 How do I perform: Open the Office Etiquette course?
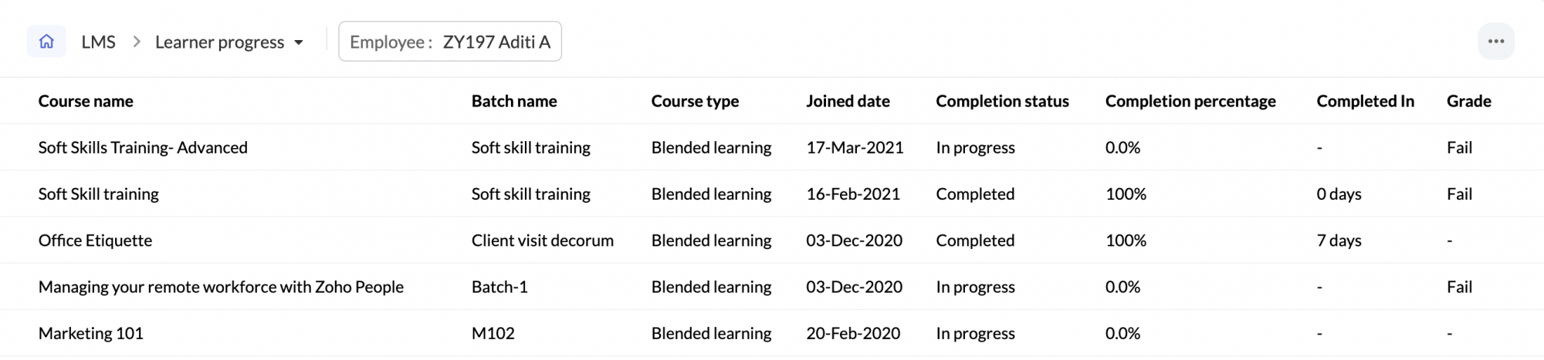pos(95,241)
